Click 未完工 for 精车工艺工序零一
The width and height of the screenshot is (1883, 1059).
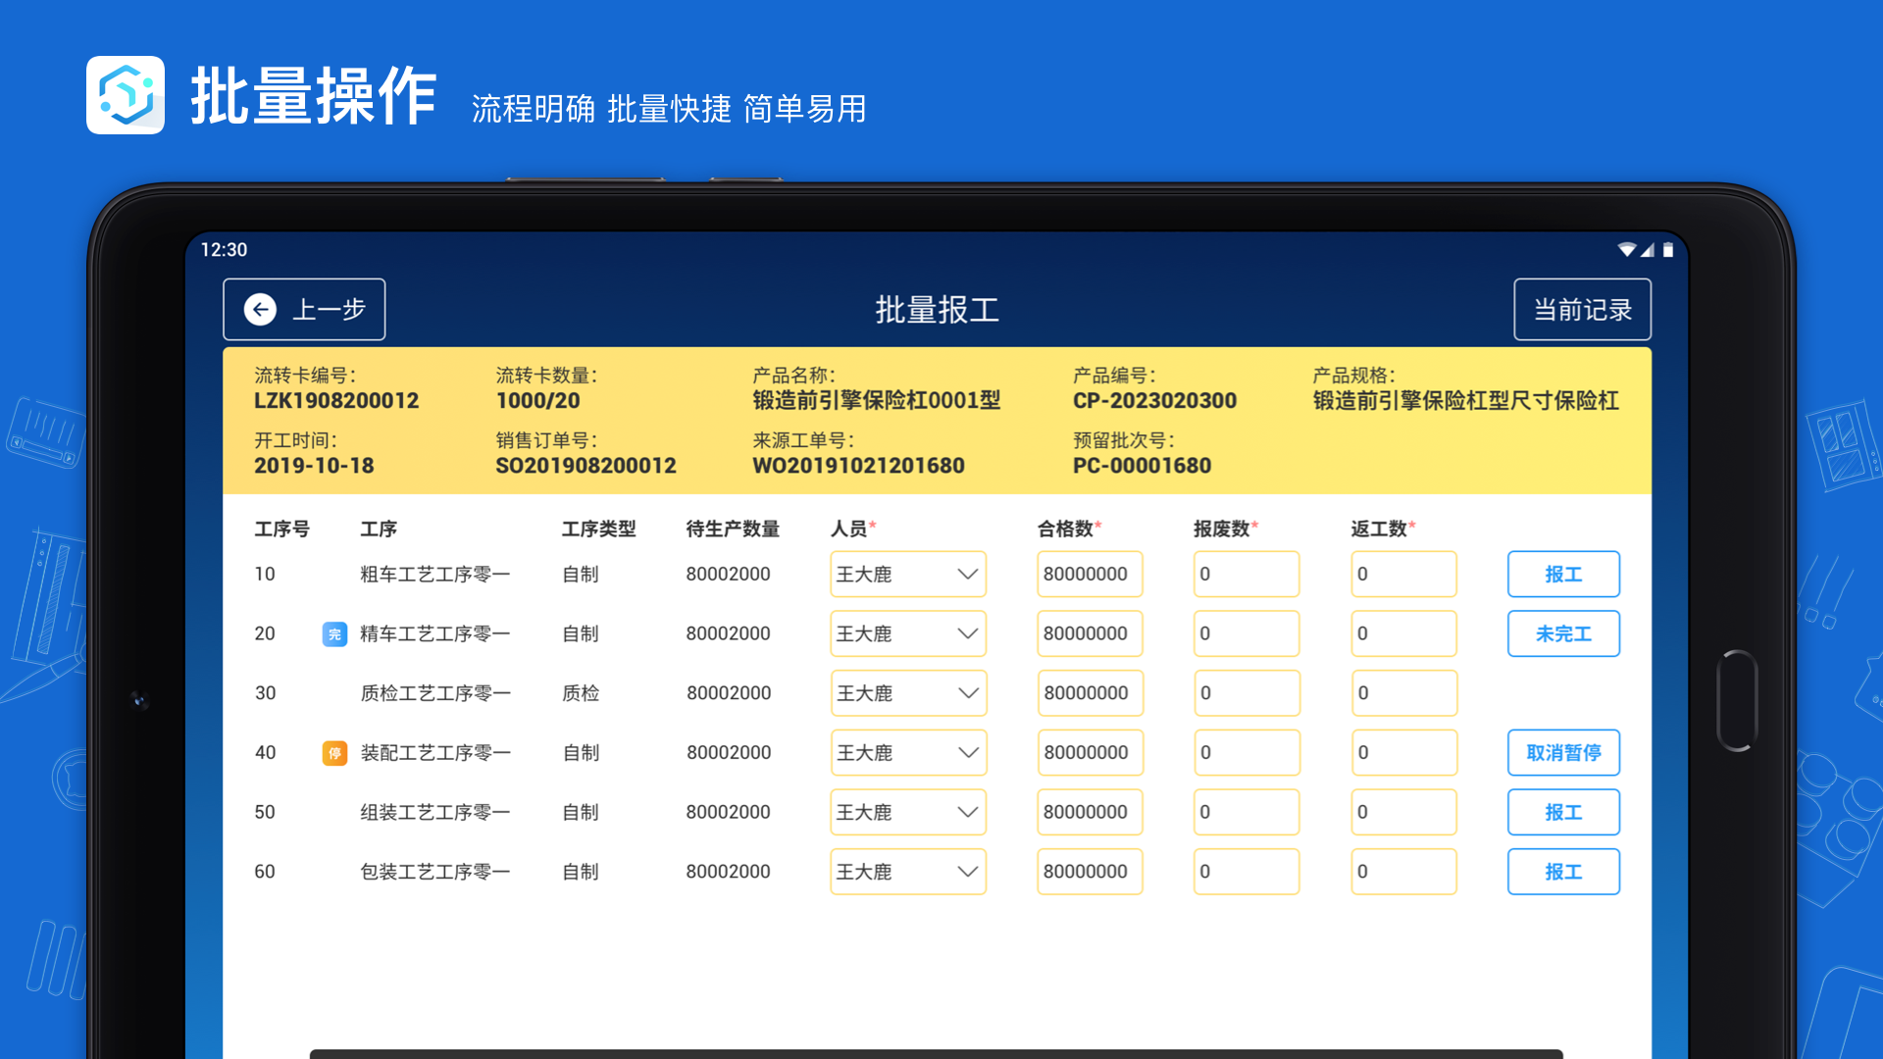1563,633
